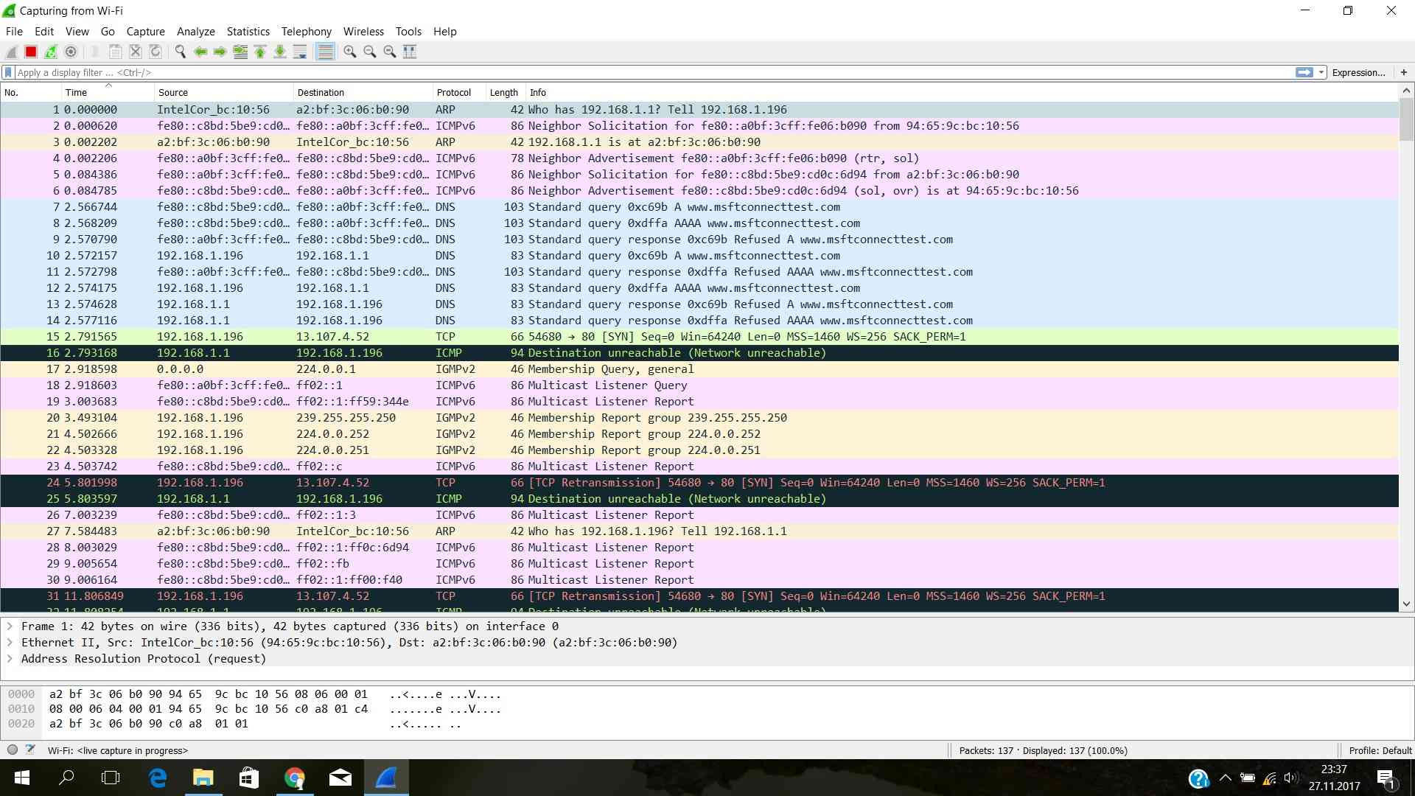Select packet 15 TCP SYN row

click(x=699, y=337)
